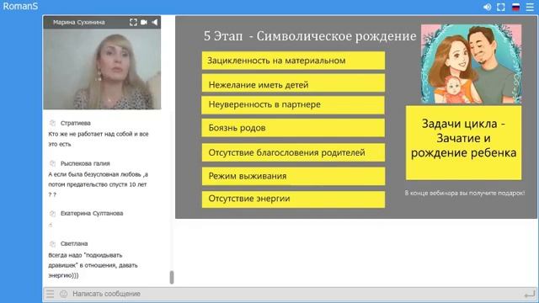Open the emoji picker in chat
Screen dimensions: 539x303
click(x=64, y=294)
